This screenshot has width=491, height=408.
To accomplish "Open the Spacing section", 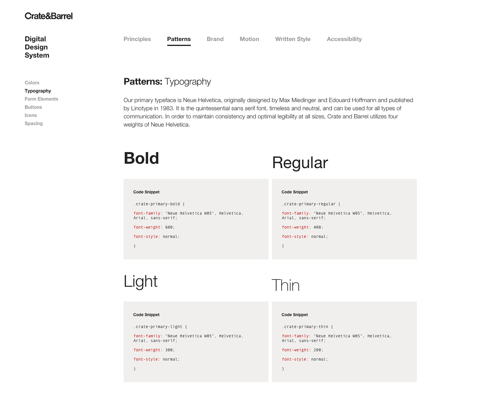I will coord(34,123).
